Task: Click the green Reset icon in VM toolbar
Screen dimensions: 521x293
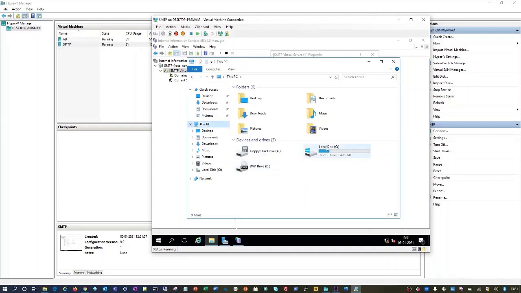Action: point(197,34)
